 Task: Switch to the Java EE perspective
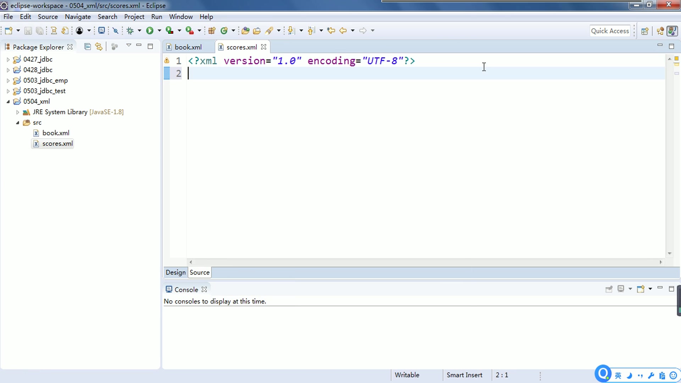pos(660,31)
